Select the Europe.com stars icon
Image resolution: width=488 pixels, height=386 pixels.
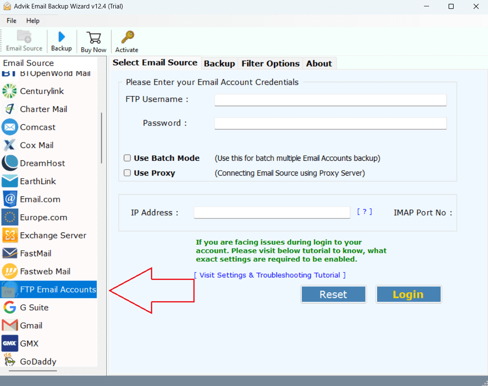tap(9, 217)
